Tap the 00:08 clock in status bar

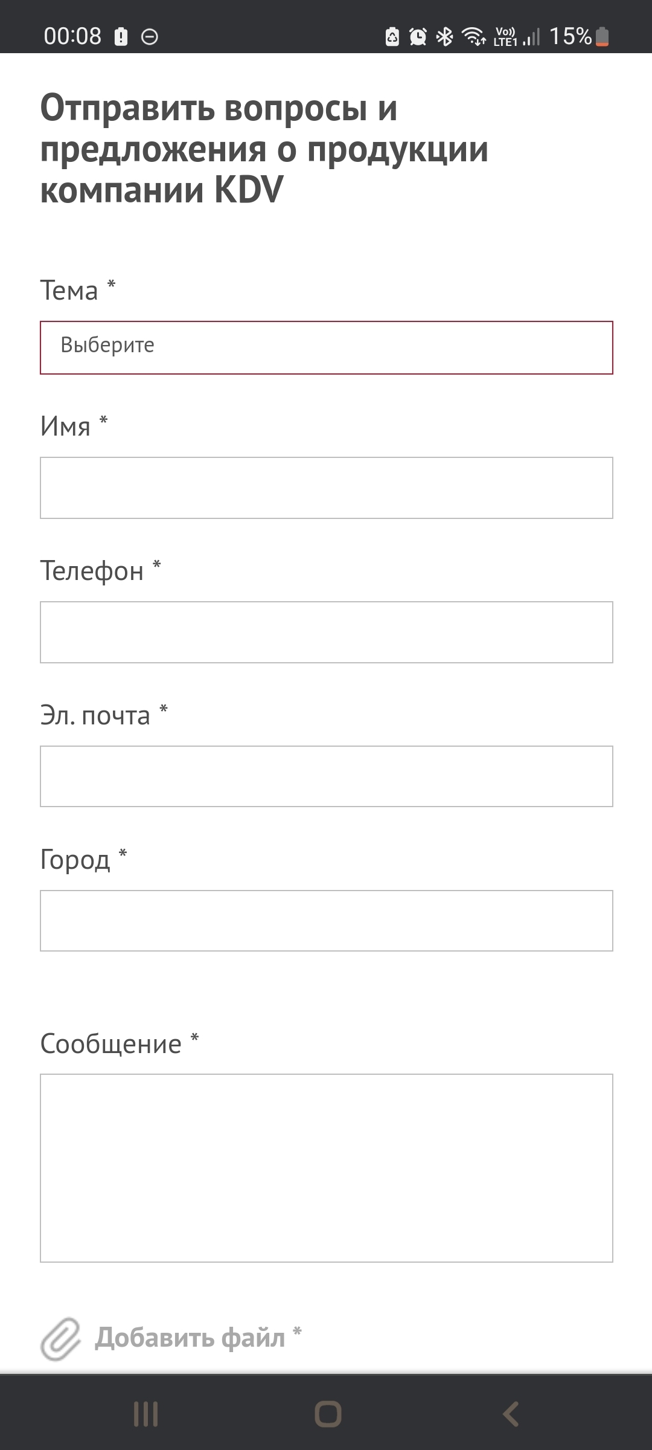coord(72,36)
